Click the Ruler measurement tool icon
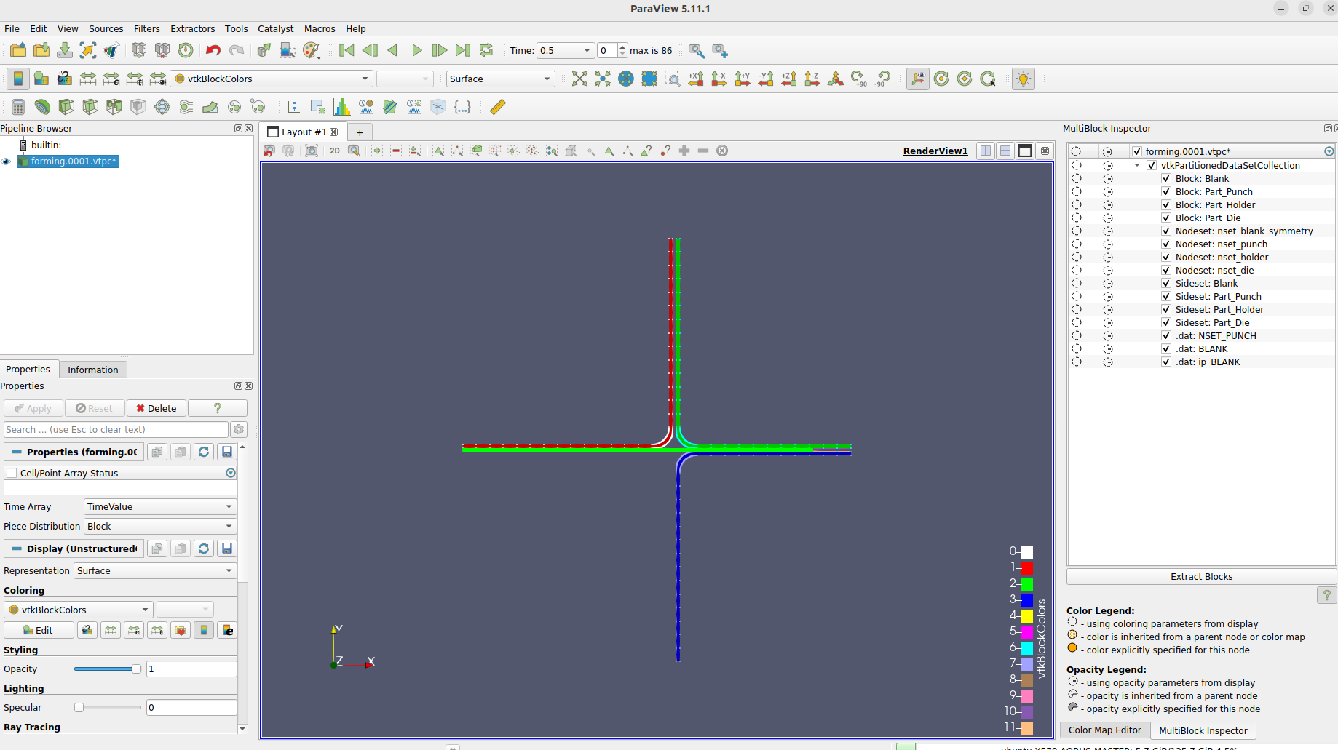The width and height of the screenshot is (1338, 750). click(x=498, y=107)
